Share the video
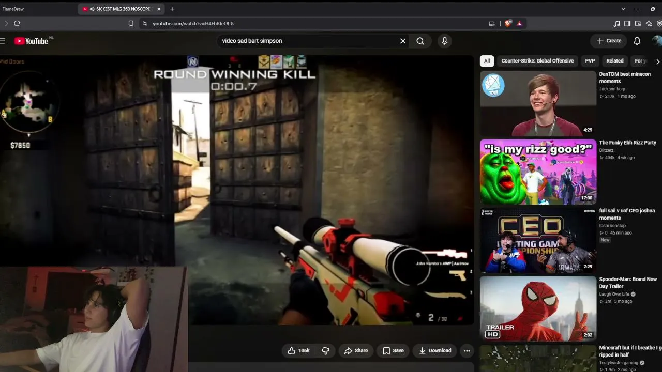662x372 pixels. click(x=356, y=350)
